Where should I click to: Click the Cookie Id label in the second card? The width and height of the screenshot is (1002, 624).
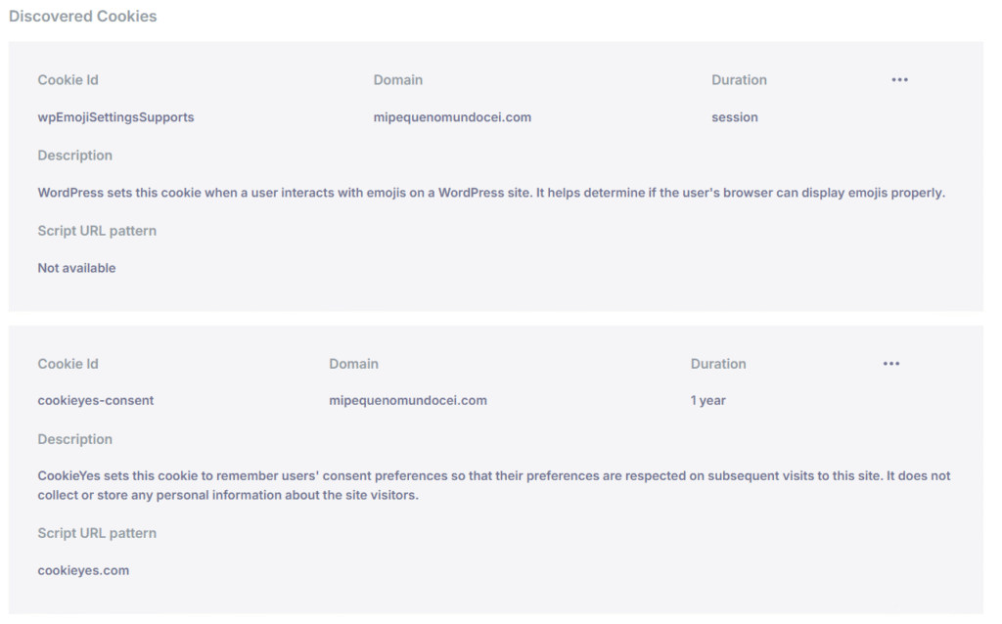(x=68, y=364)
